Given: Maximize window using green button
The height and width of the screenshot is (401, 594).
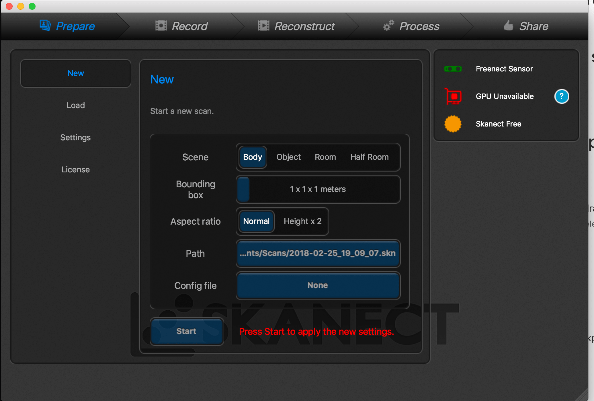Looking at the screenshot, I should pos(32,6).
